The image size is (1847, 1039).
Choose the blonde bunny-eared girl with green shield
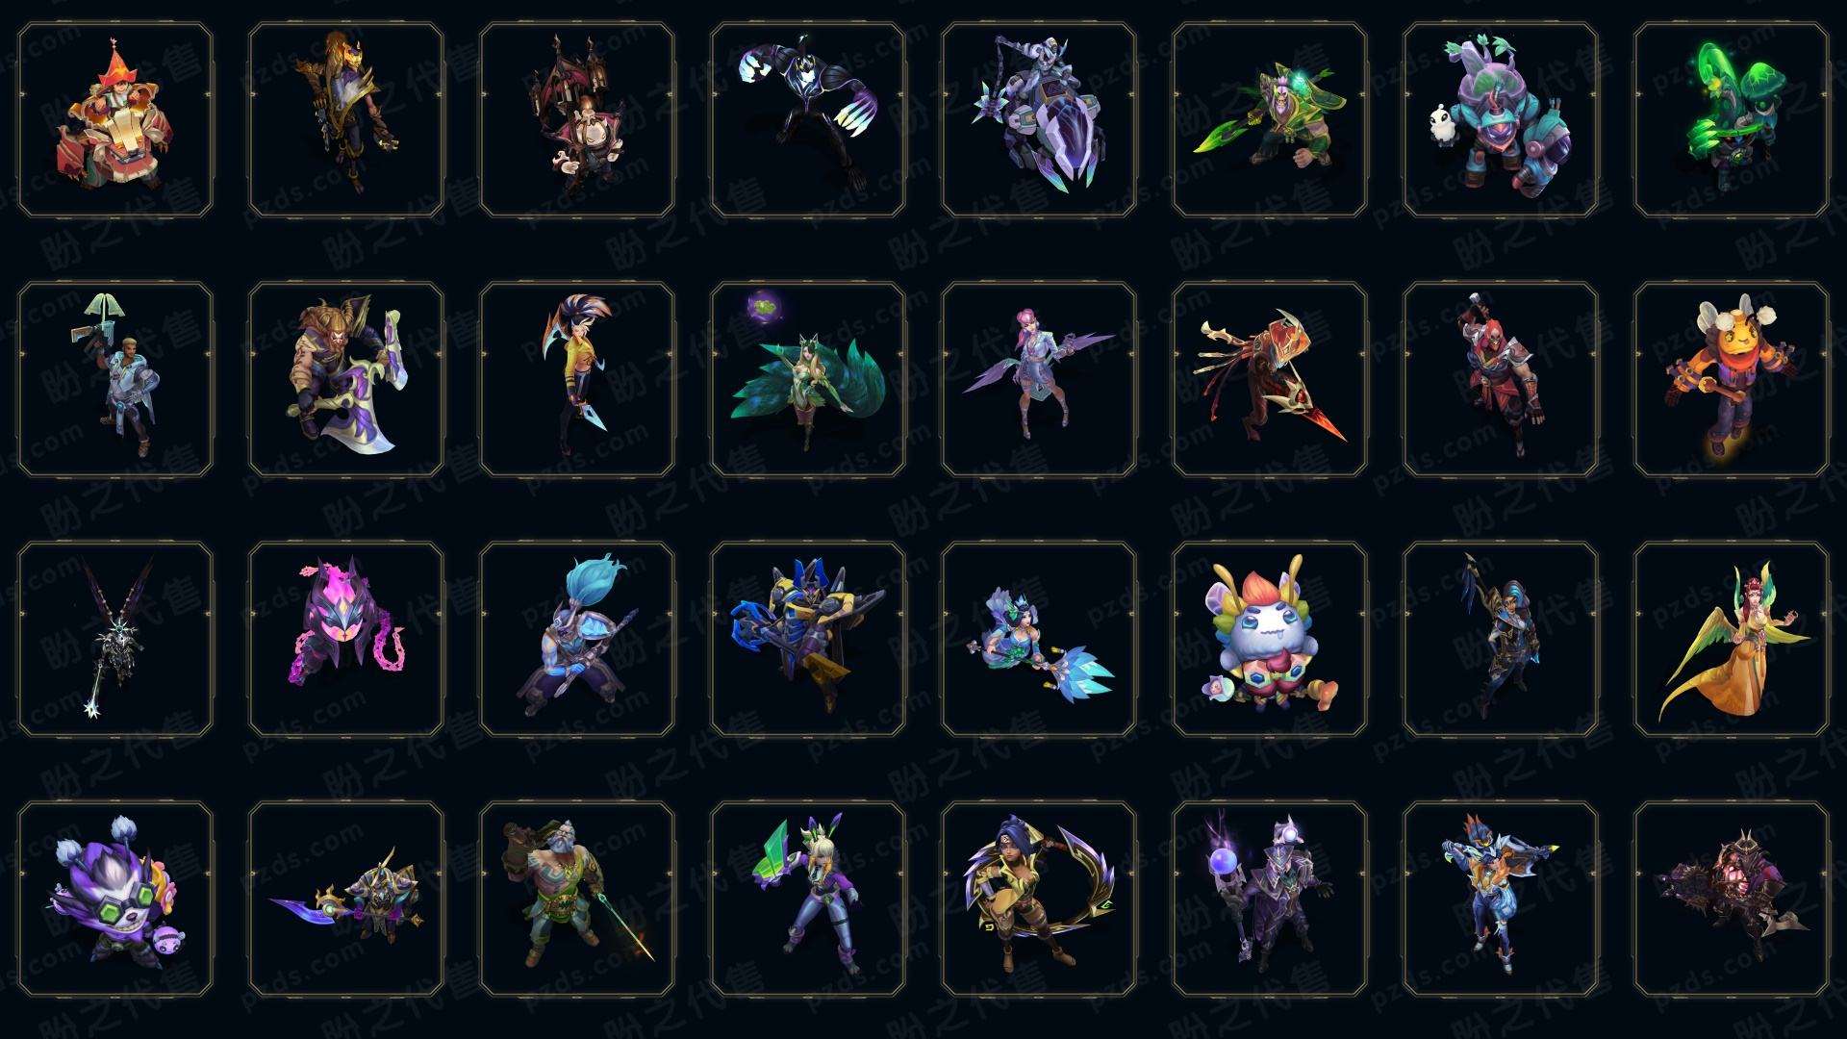(x=808, y=899)
